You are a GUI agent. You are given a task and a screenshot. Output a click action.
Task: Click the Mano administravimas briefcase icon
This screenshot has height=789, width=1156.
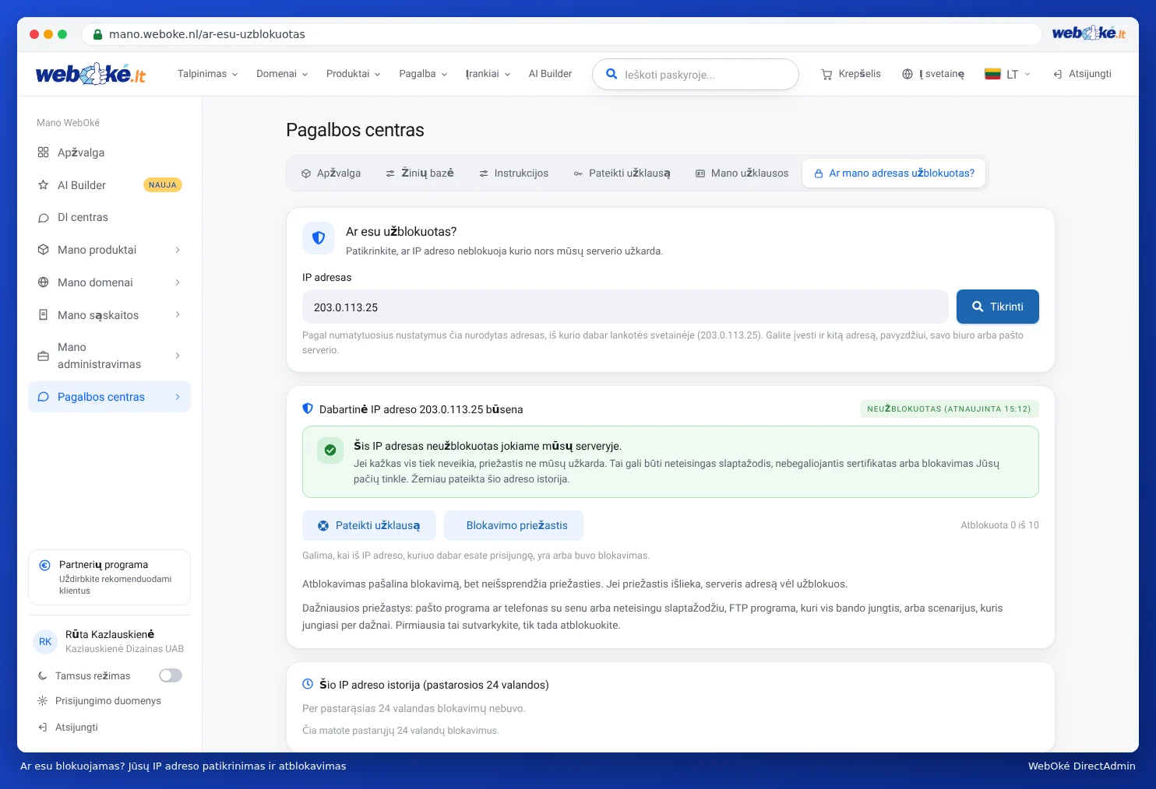click(x=44, y=356)
